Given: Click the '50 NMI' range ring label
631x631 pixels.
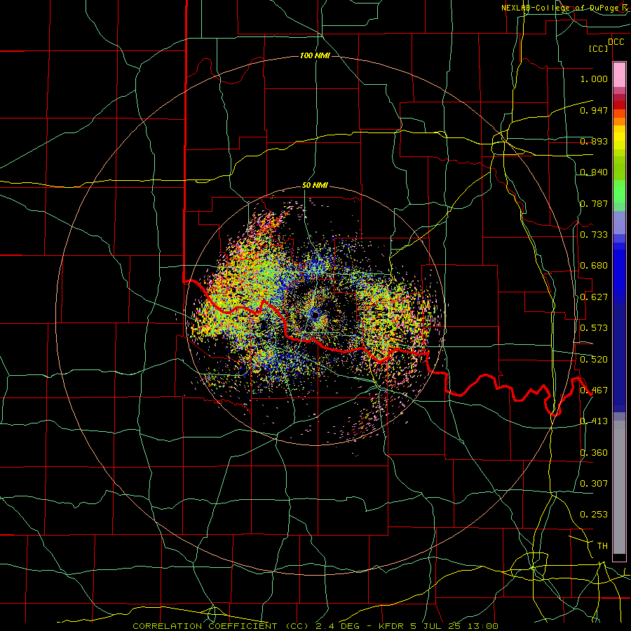Looking at the screenshot, I should click(315, 186).
